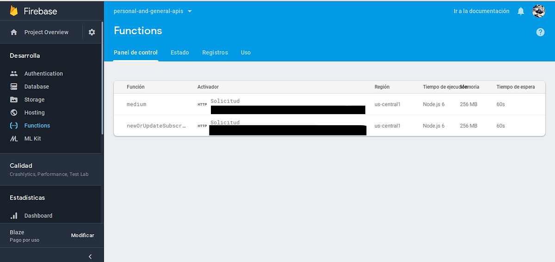Open the personal-and-general-apis project dropdown
555x262 pixels.
click(153, 11)
